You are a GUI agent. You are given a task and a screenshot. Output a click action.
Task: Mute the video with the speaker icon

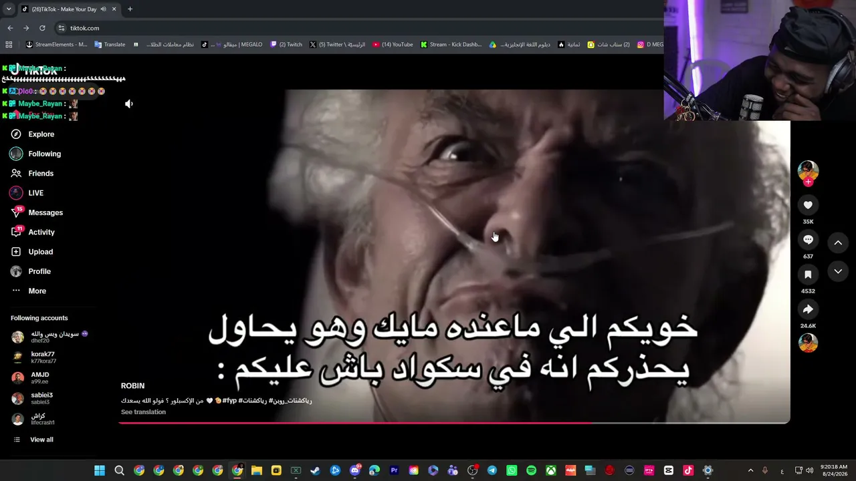point(129,104)
